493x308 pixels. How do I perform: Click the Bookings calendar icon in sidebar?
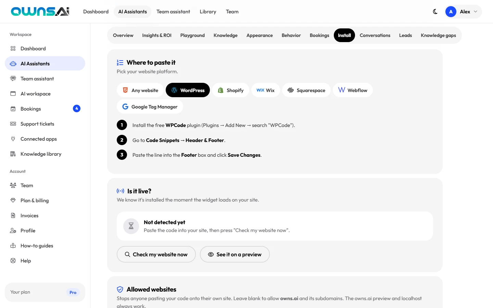(x=13, y=109)
